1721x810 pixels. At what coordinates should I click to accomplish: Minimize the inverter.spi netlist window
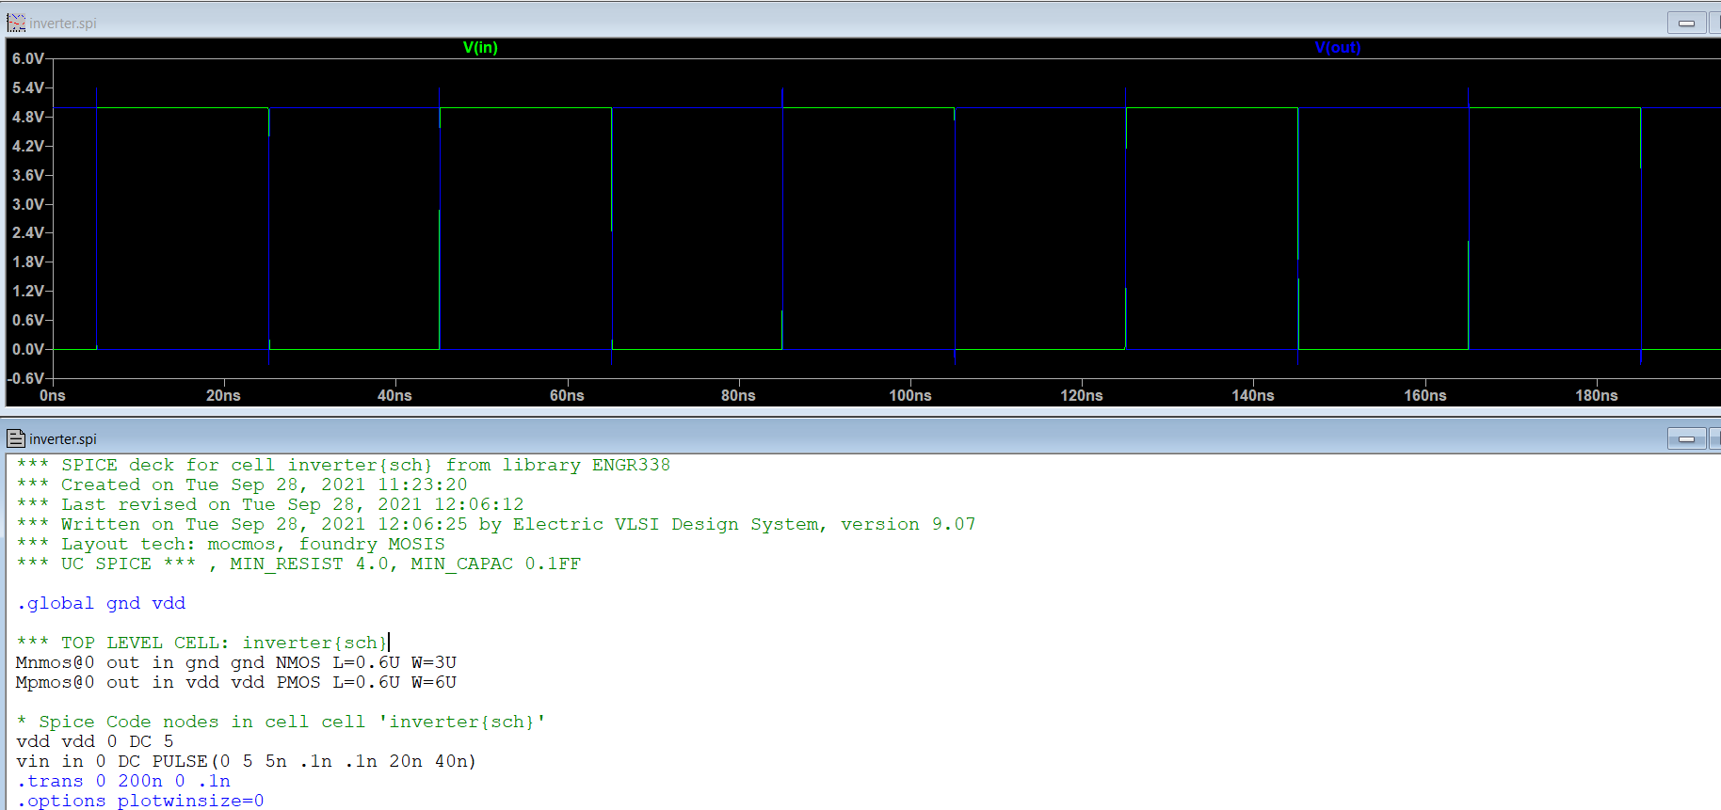pyautogui.click(x=1686, y=438)
